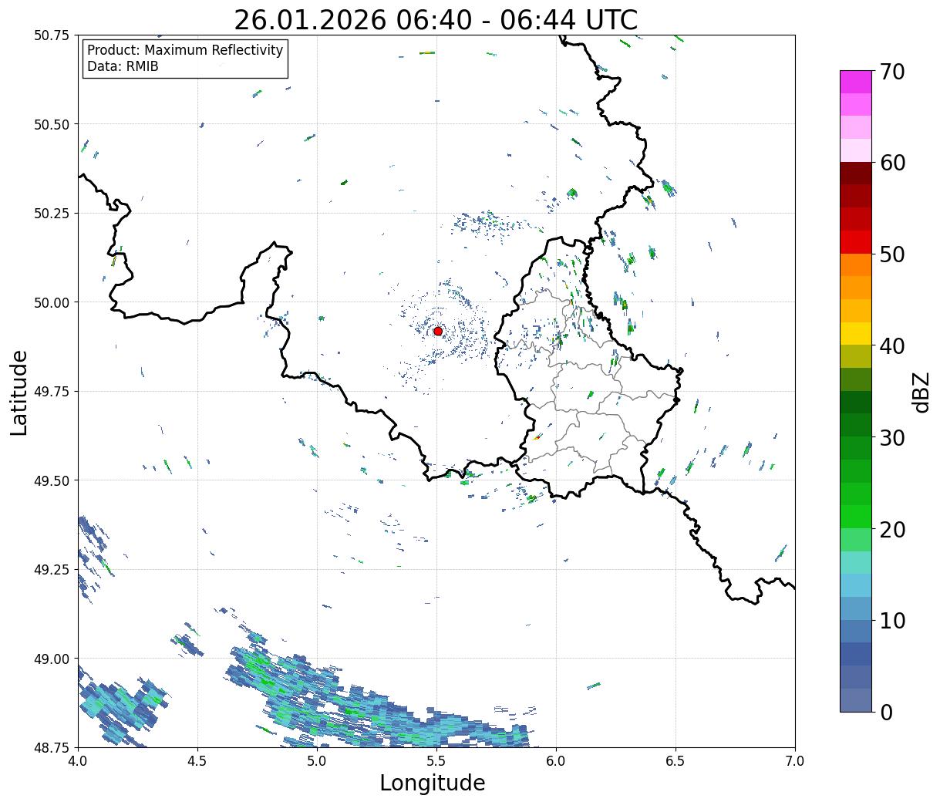This screenshot has height=802, width=940.
Task: Click the colorbar tick label 40
Action: click(x=892, y=345)
